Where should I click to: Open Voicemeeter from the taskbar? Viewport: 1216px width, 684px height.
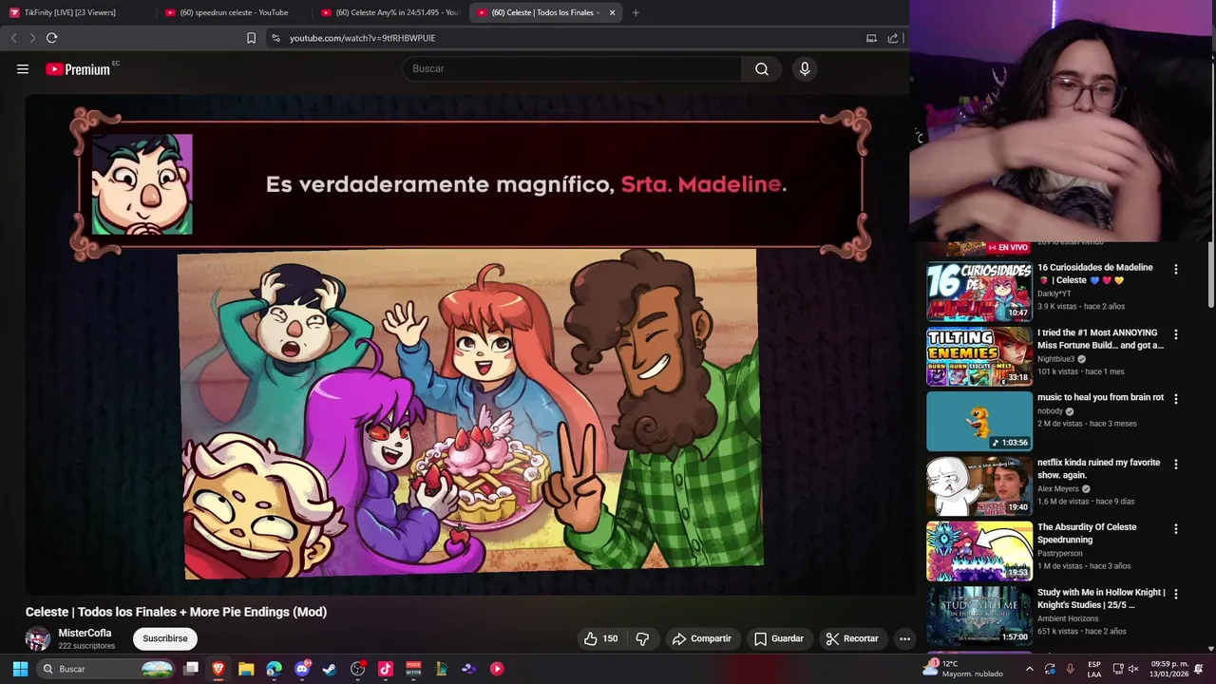coord(413,669)
